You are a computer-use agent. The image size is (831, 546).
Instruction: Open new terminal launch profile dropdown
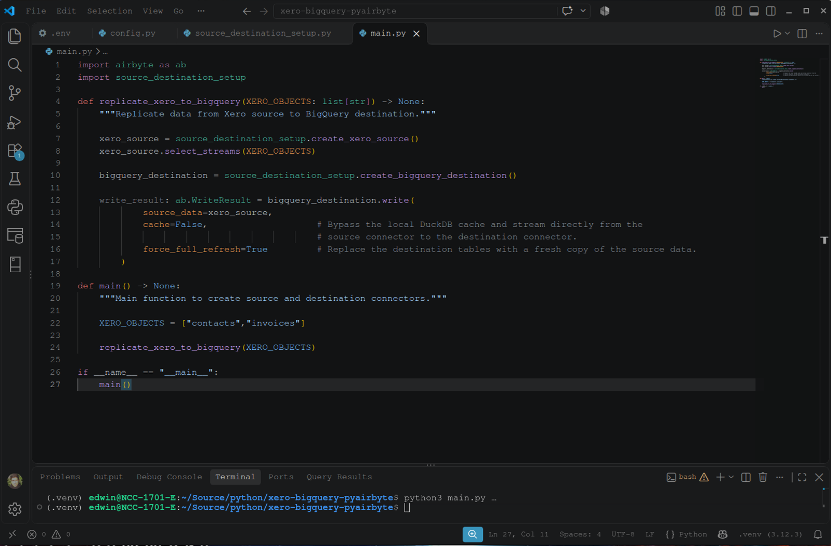(731, 477)
